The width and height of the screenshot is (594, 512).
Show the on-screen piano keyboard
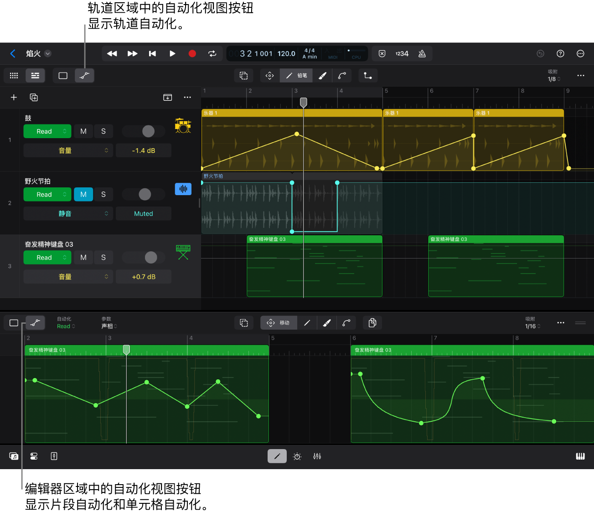(580, 456)
